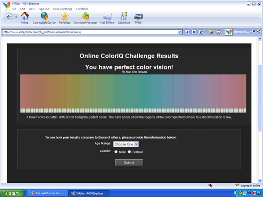This screenshot has height=197, width=263.
Task: Expand the address bar history dropdown
Action: 180,32
